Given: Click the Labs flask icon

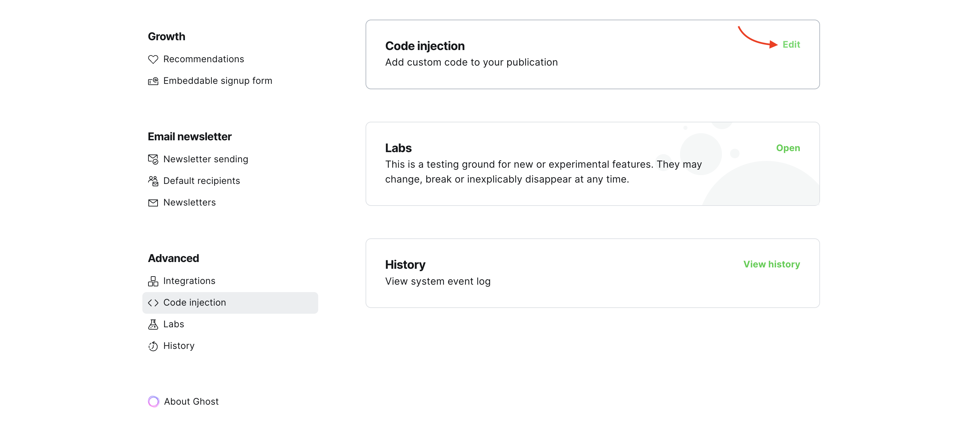Looking at the screenshot, I should click(x=153, y=324).
